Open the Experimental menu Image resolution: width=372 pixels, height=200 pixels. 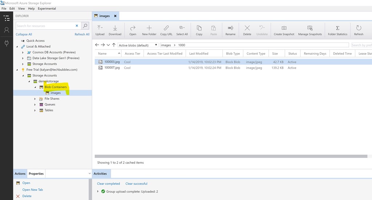47,9
